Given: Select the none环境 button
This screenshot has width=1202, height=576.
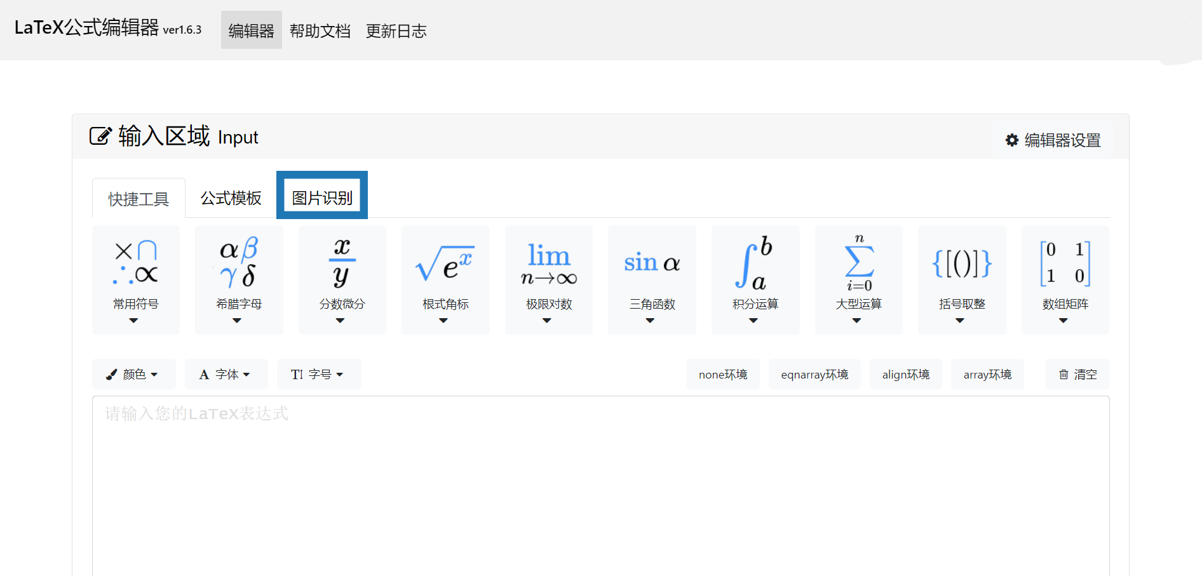Looking at the screenshot, I should pos(723,375).
